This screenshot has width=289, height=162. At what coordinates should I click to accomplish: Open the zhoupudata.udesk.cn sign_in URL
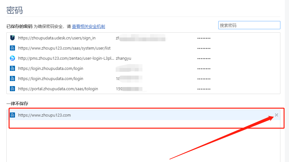click(x=57, y=38)
